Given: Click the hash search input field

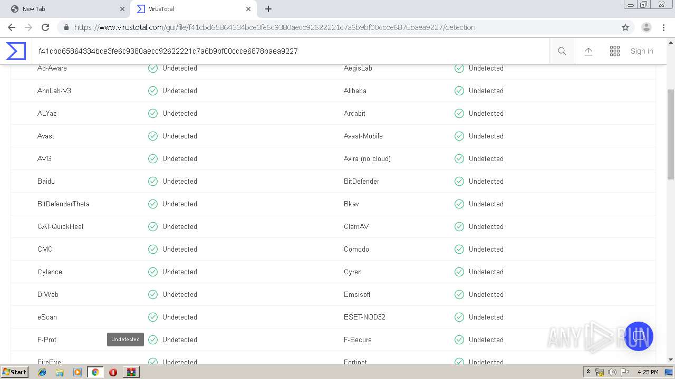Looking at the screenshot, I should point(290,51).
